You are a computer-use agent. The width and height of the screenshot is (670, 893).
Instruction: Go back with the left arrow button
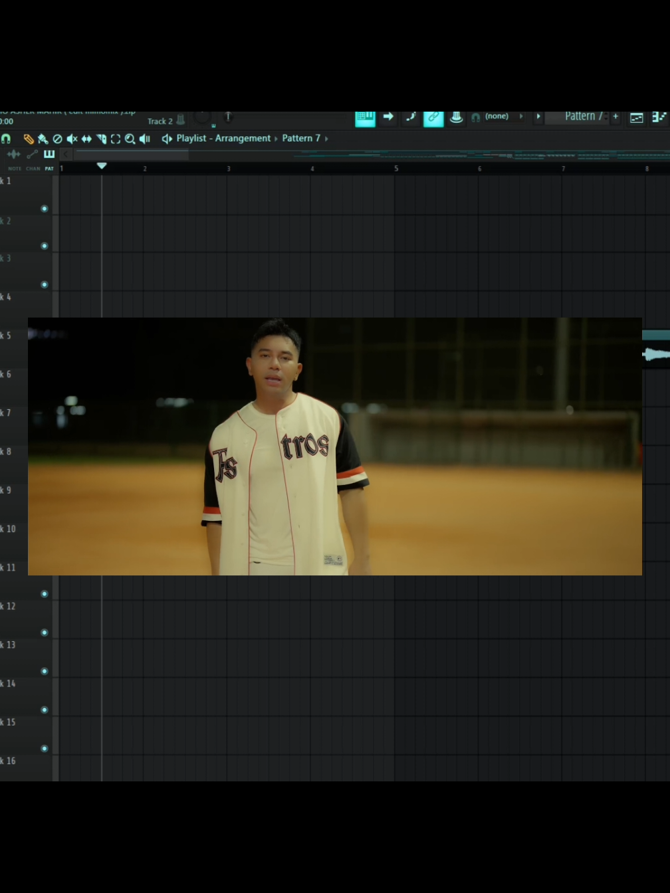[66, 154]
